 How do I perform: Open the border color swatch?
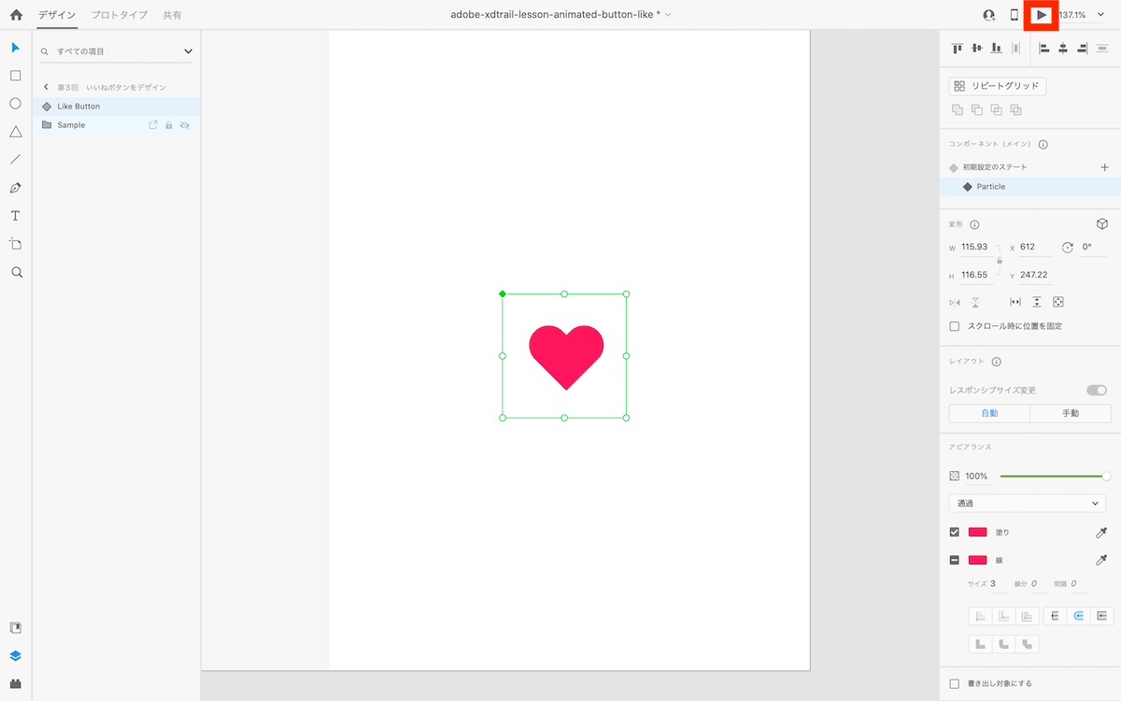click(978, 560)
